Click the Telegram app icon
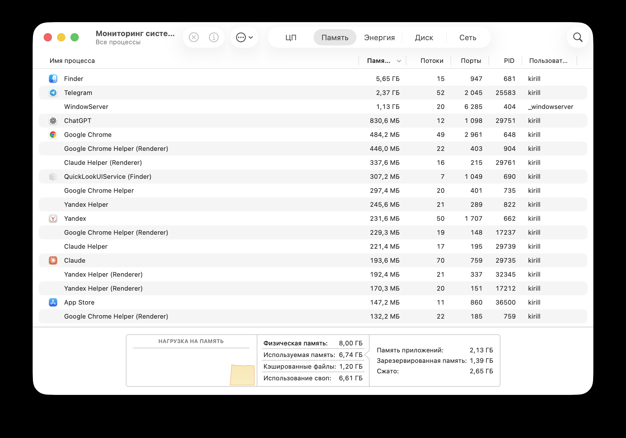Image resolution: width=626 pixels, height=438 pixels. pyautogui.click(x=53, y=93)
